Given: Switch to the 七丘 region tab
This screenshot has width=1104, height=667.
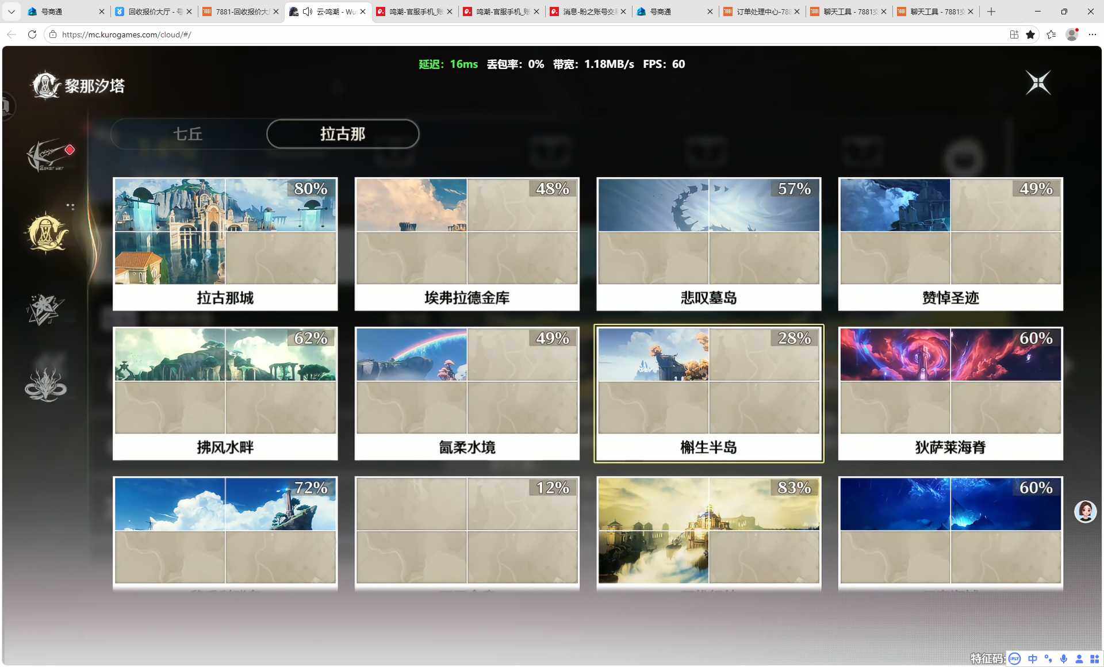Looking at the screenshot, I should pos(187,134).
